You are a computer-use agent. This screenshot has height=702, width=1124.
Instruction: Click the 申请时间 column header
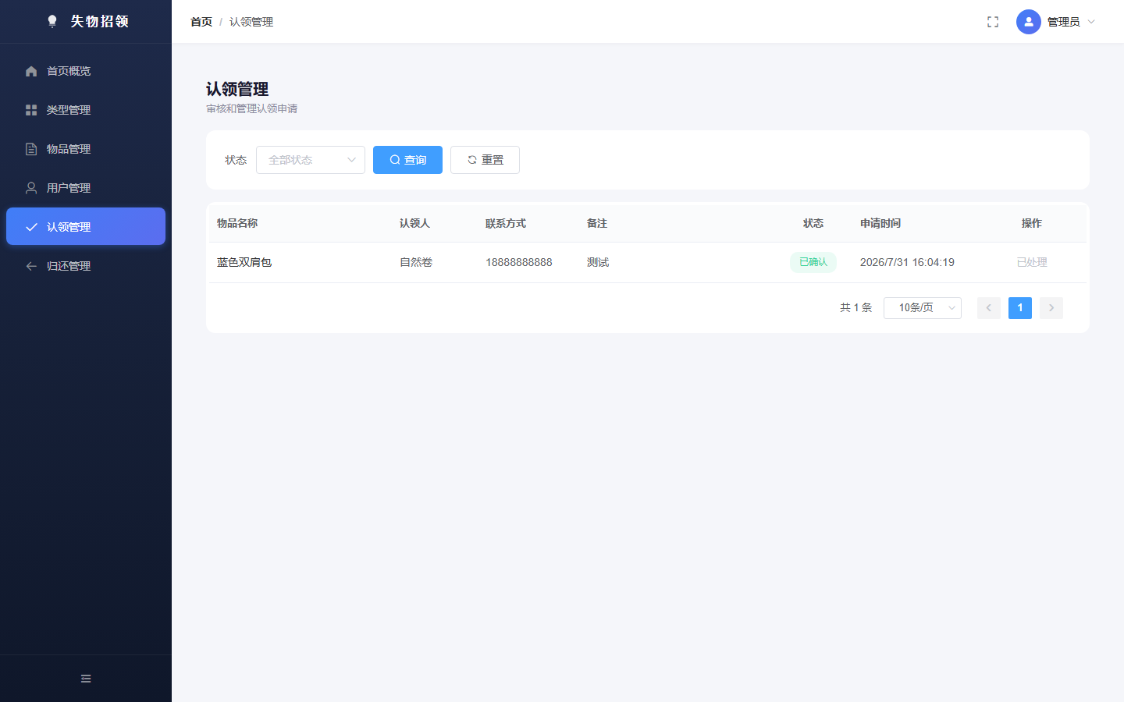point(880,223)
